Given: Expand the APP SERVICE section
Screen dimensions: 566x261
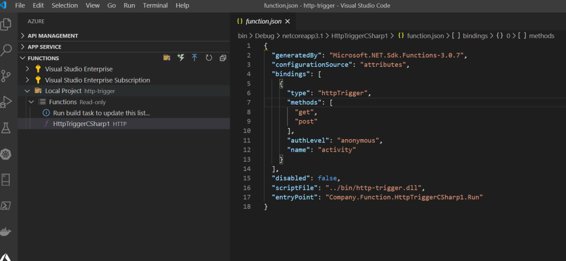Looking at the screenshot, I should [23, 47].
